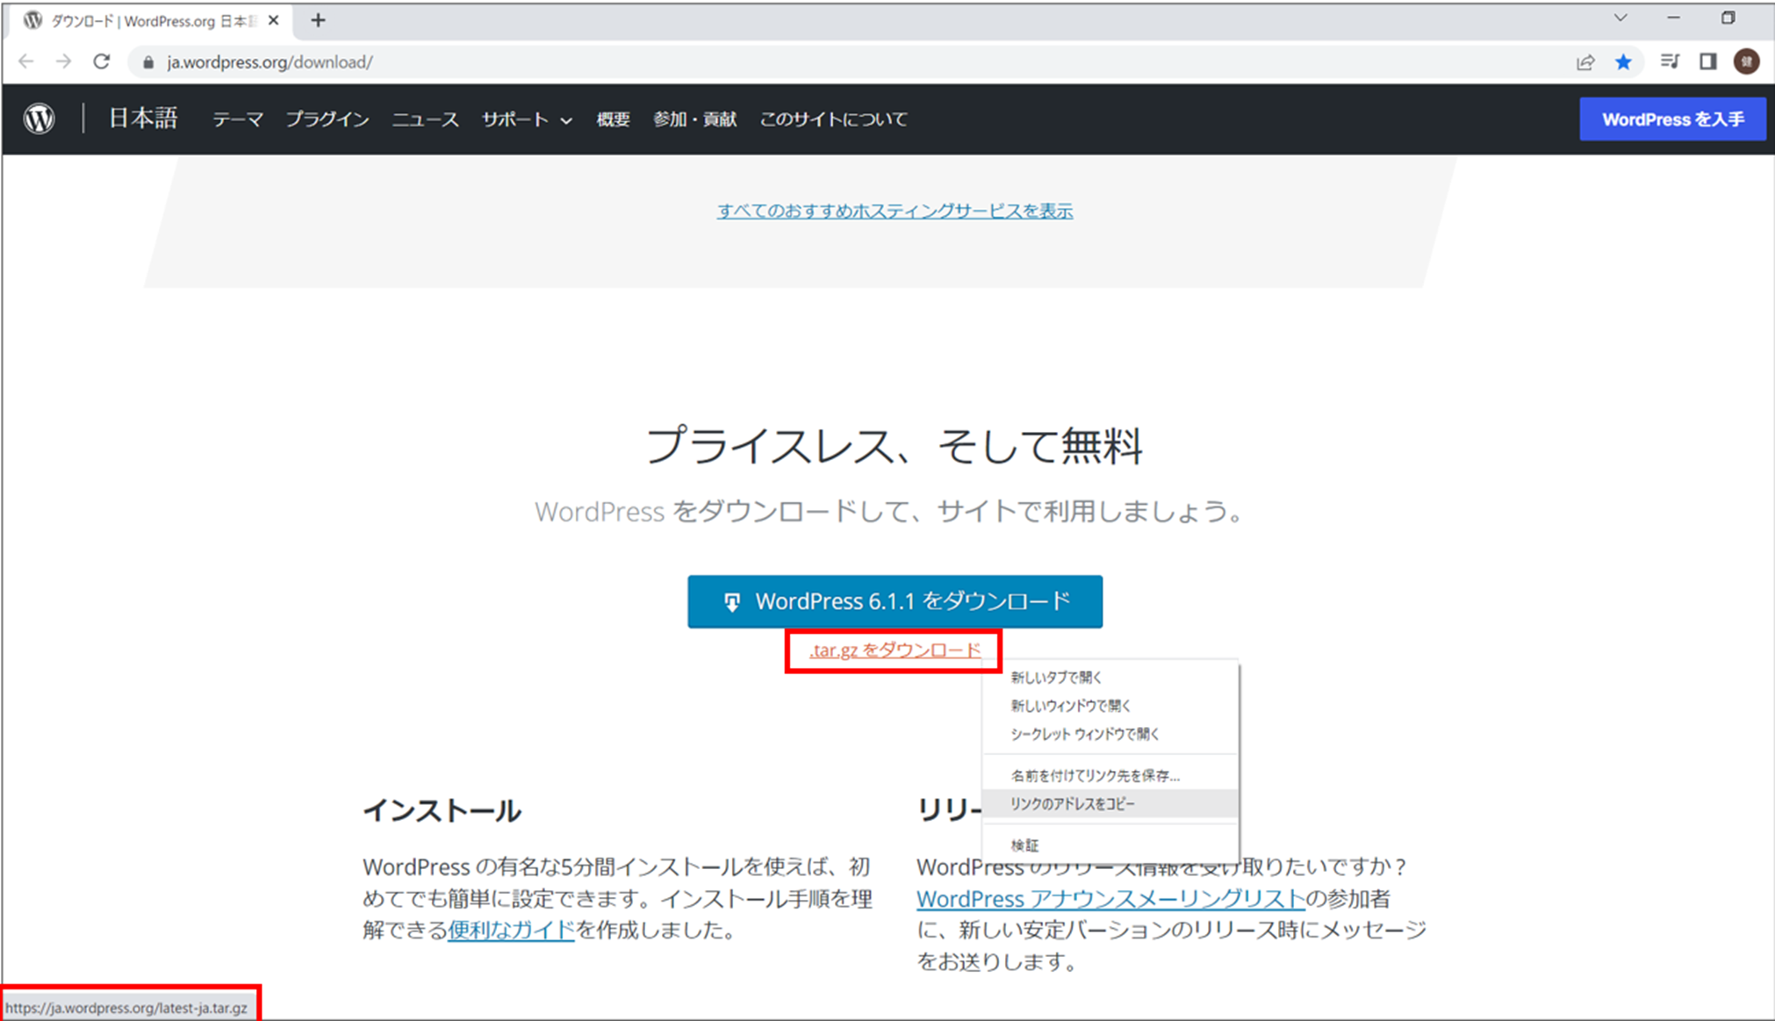Image resolution: width=1775 pixels, height=1021 pixels.
Task: Open the user profile avatar
Action: (x=1746, y=61)
